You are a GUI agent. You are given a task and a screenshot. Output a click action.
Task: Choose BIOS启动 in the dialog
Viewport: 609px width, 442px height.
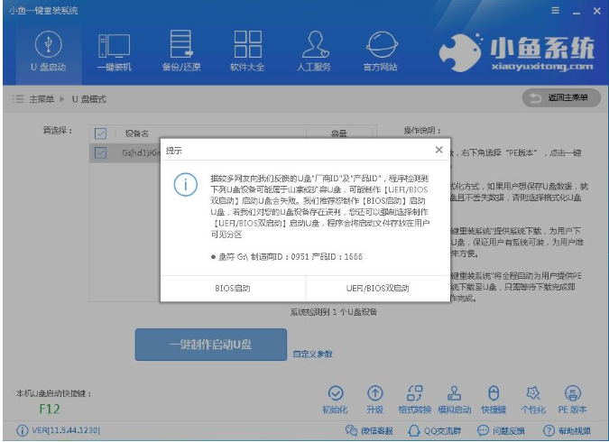point(233,289)
